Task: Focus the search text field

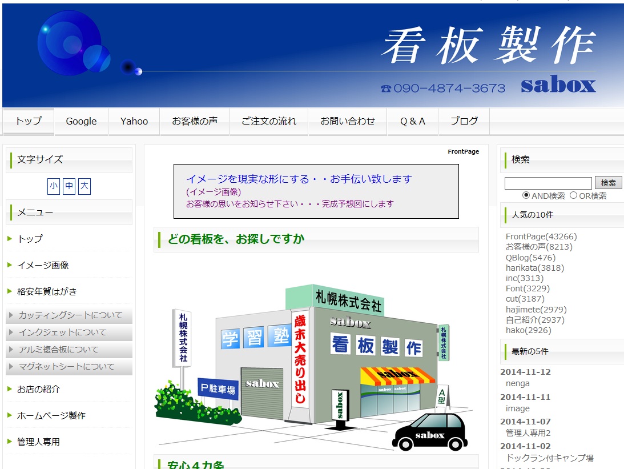Action: 548,183
